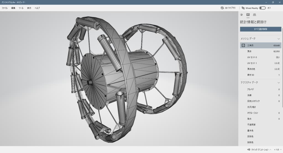Viewport: 283px width, 153px height.
Task: Select the アルベド texture row
Action: click(261, 89)
